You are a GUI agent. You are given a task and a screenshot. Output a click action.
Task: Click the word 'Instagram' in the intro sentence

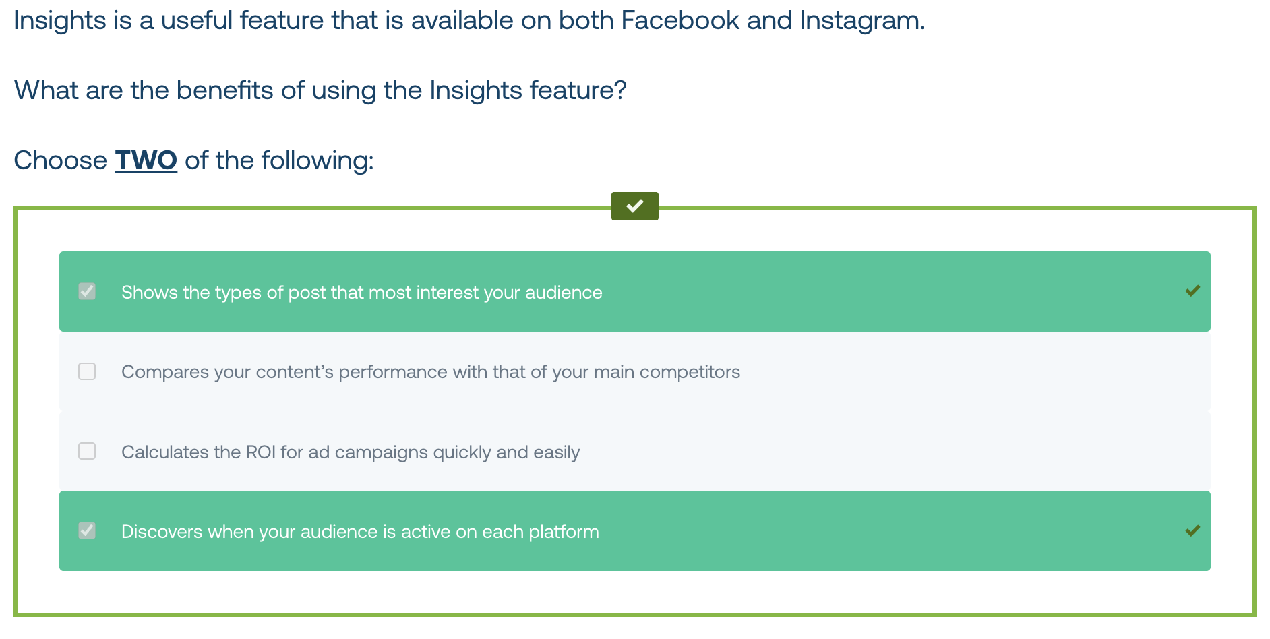tap(860, 20)
